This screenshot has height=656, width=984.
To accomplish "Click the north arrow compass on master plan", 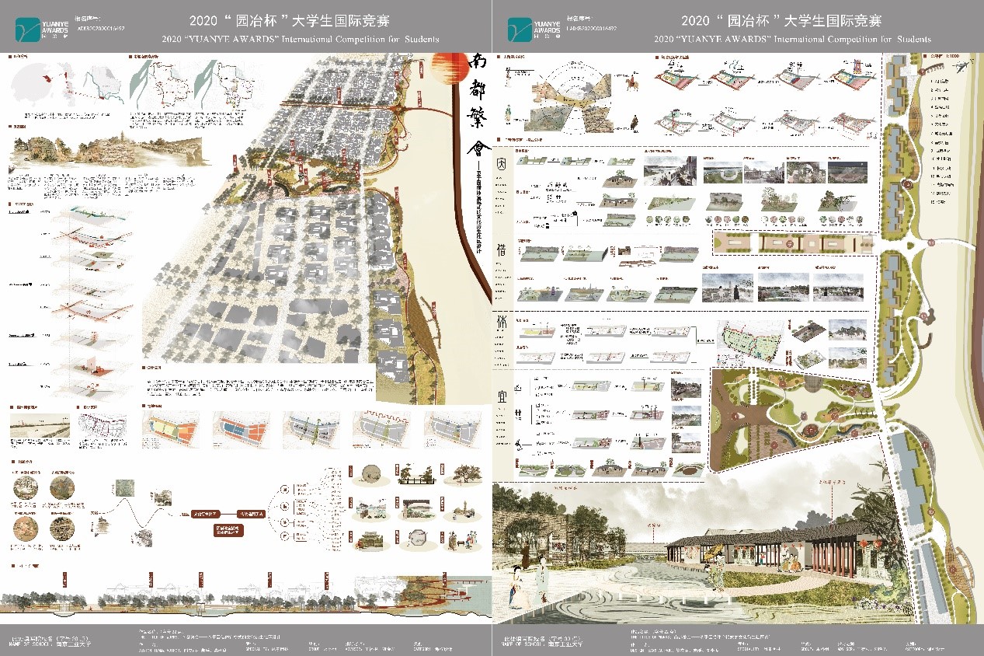I will tap(962, 68).
